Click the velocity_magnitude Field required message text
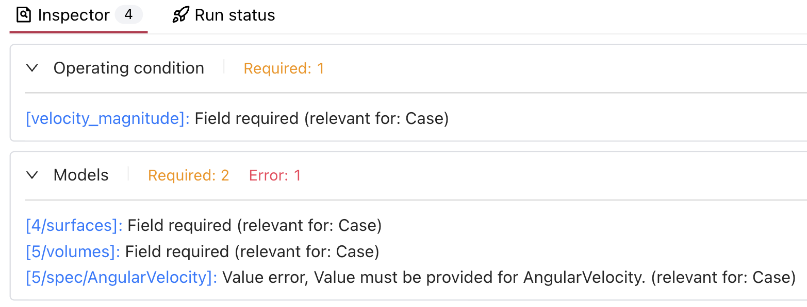Image resolution: width=807 pixels, height=307 pixels. pos(321,118)
